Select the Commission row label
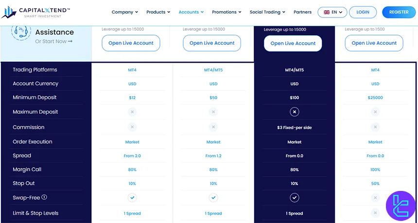Viewport: 418px width, 223px height. (x=29, y=127)
